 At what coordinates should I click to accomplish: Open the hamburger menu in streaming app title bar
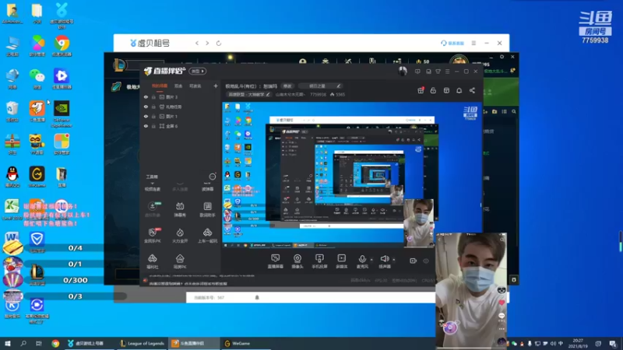(x=447, y=72)
